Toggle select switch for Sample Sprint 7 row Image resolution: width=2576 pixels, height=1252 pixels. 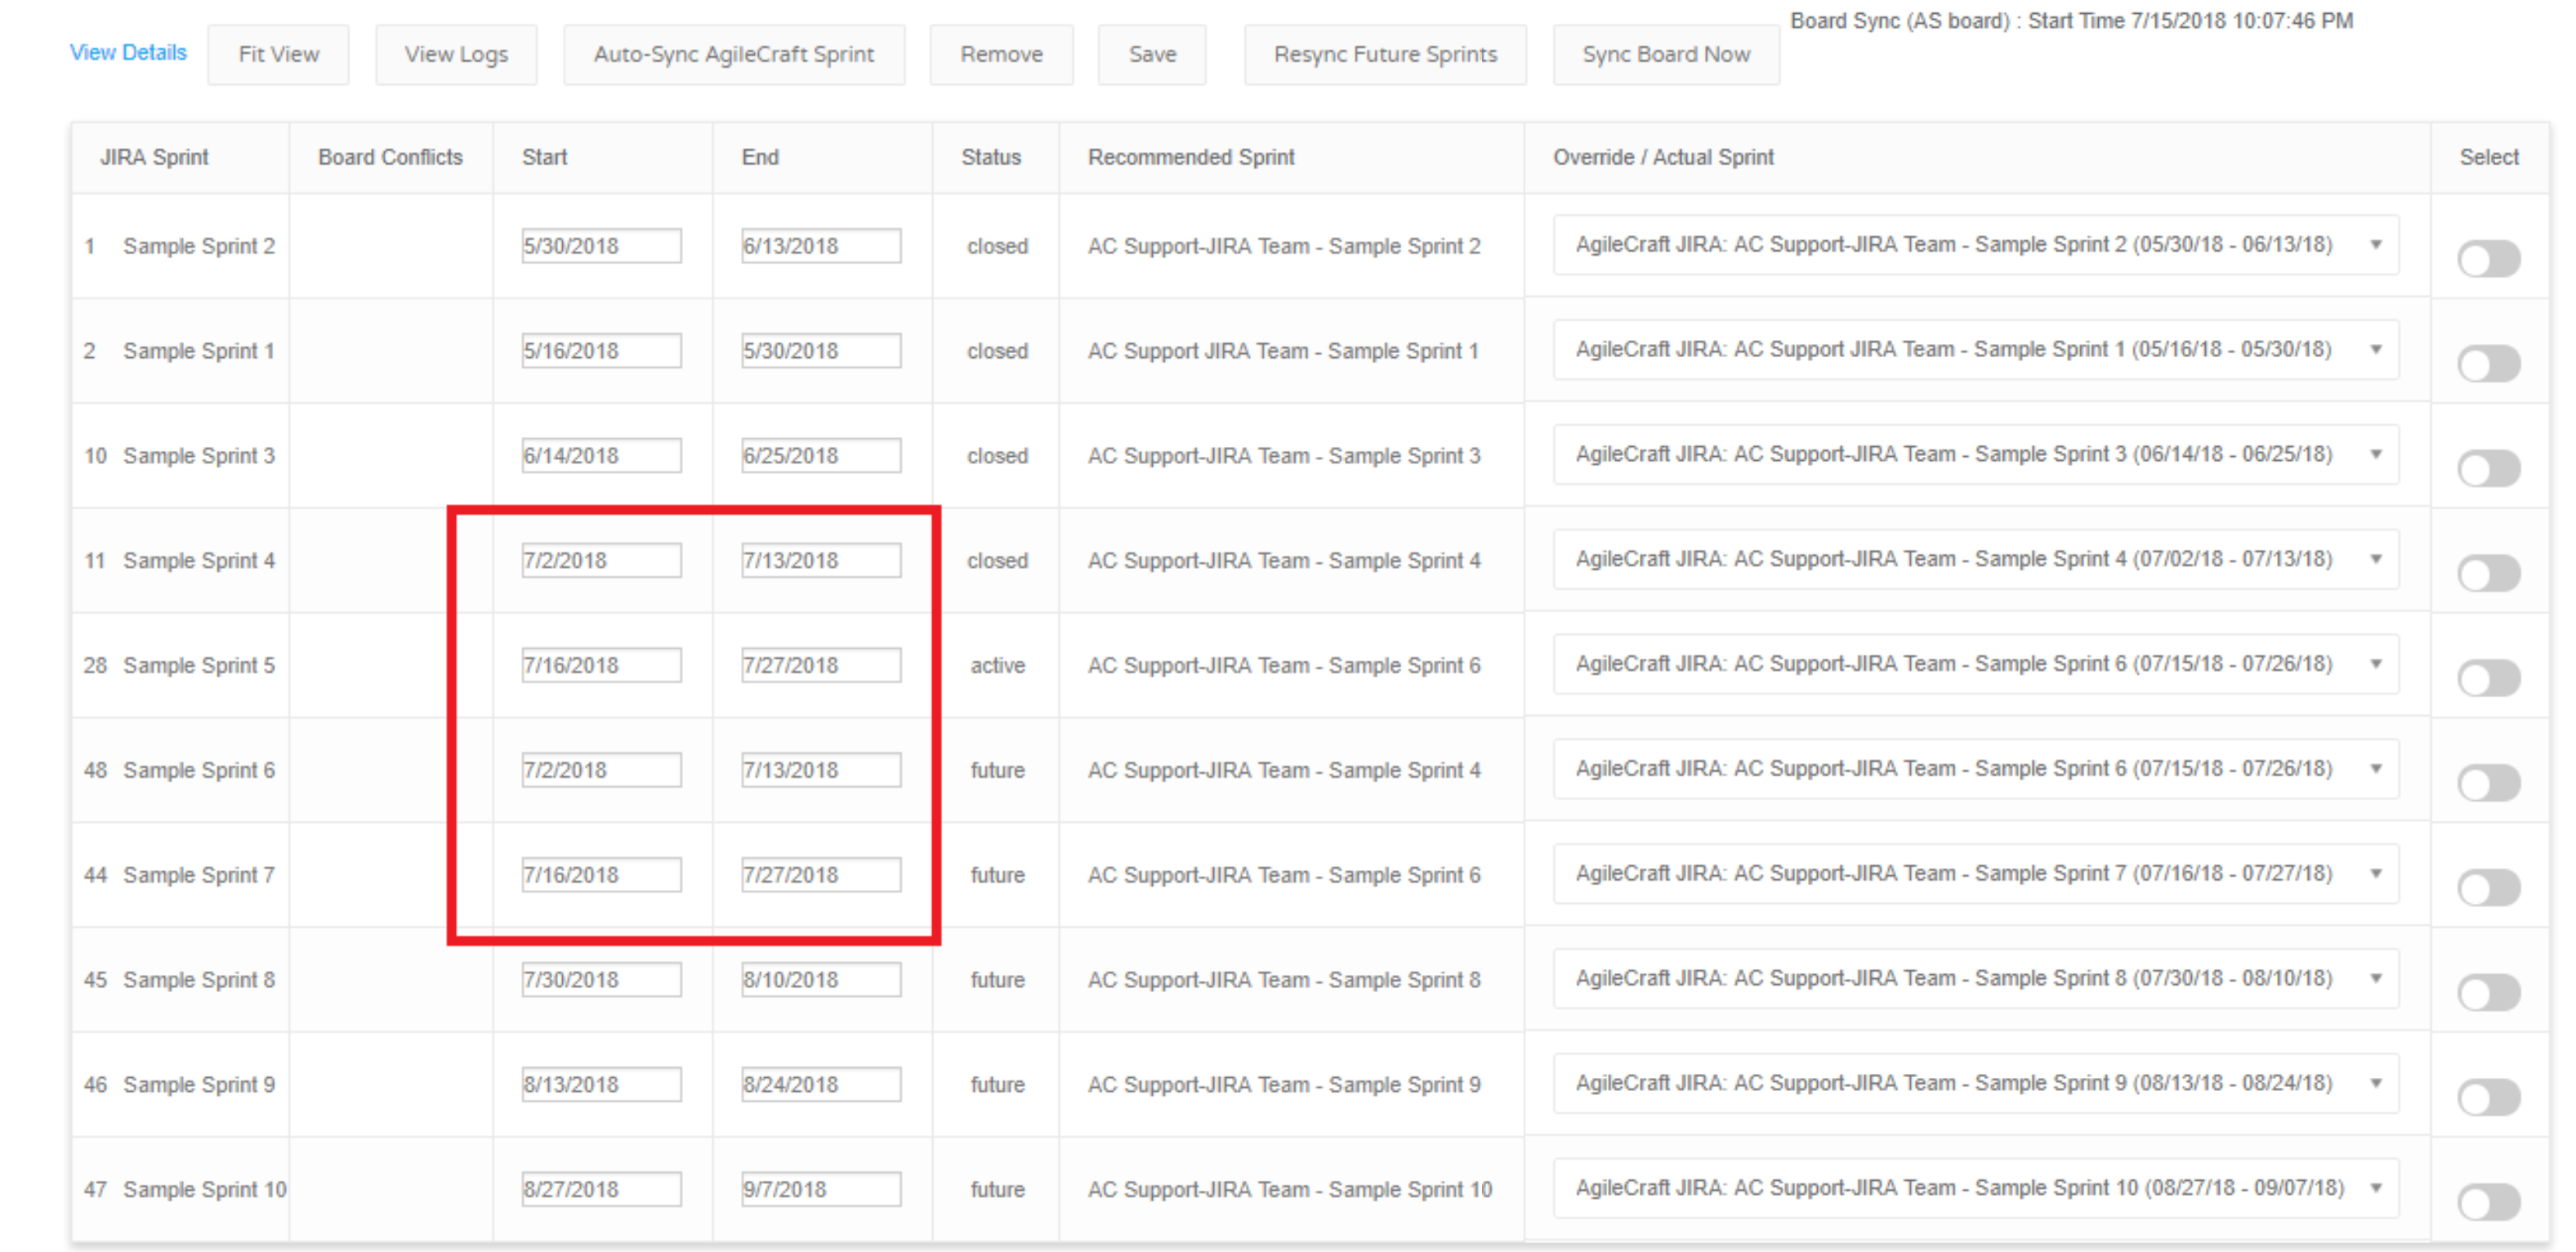(x=2489, y=888)
